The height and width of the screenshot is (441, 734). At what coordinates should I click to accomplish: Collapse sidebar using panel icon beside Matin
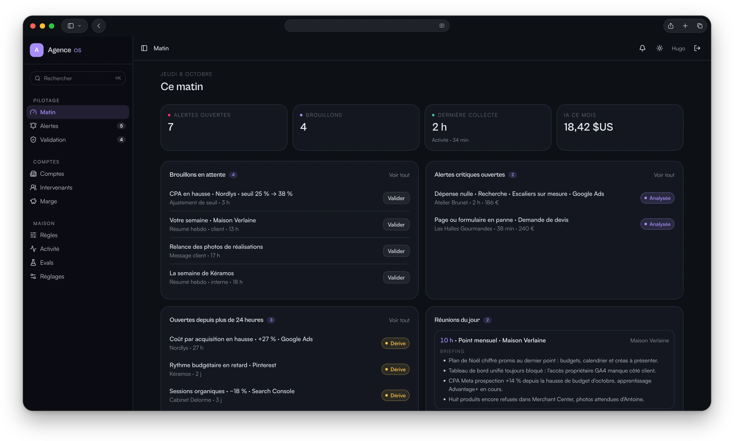[144, 48]
